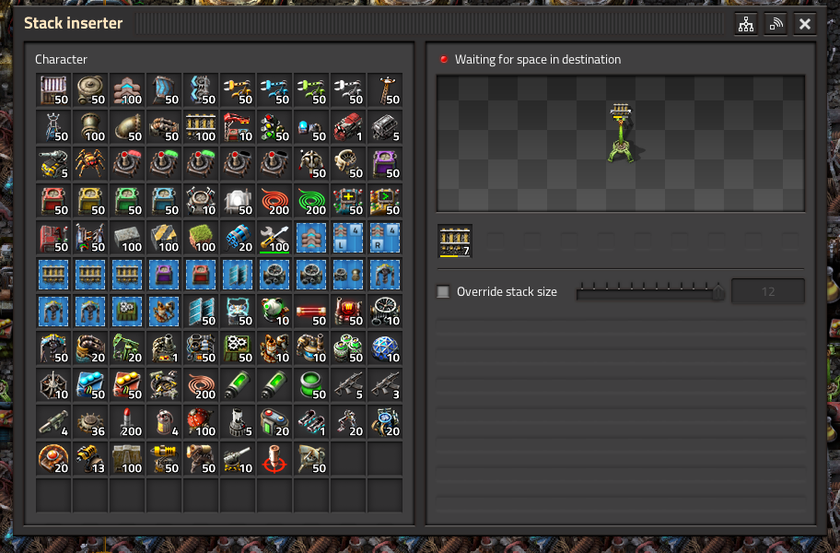
Task: Select the green stack inserter item
Action: [311, 90]
